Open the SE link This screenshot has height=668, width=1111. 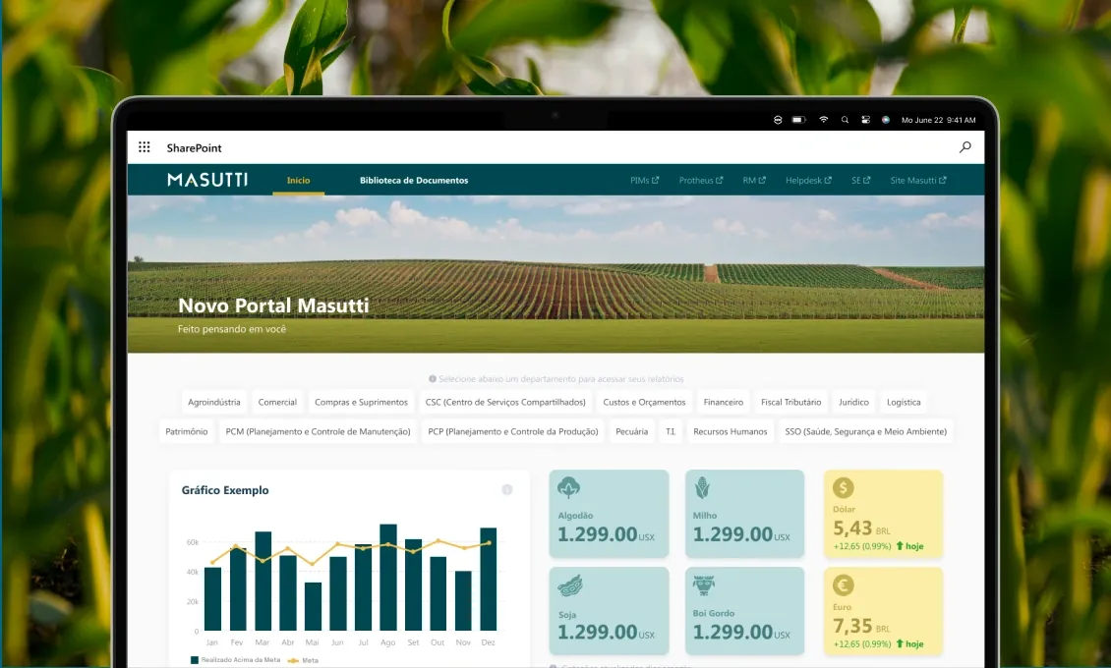coord(861,181)
